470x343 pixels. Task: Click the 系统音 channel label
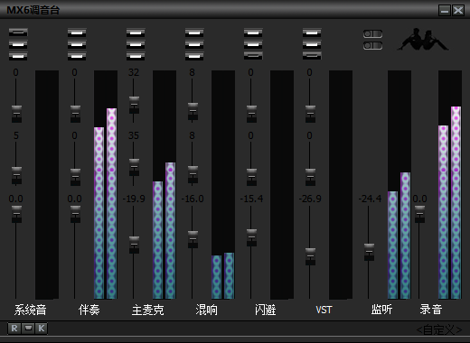coord(30,310)
